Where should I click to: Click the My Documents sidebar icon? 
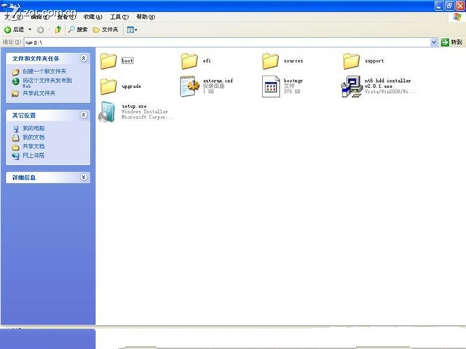(15, 138)
